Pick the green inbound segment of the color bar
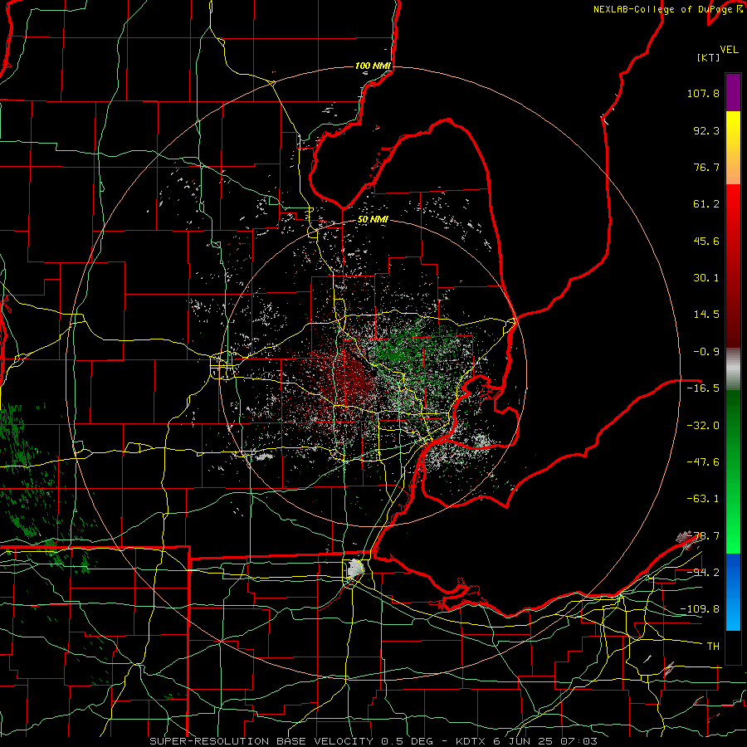The width and height of the screenshot is (747, 747). pyautogui.click(x=733, y=471)
